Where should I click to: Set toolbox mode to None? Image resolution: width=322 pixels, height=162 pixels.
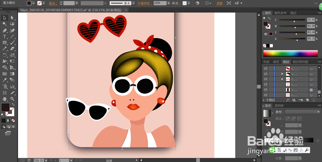pos(13,121)
